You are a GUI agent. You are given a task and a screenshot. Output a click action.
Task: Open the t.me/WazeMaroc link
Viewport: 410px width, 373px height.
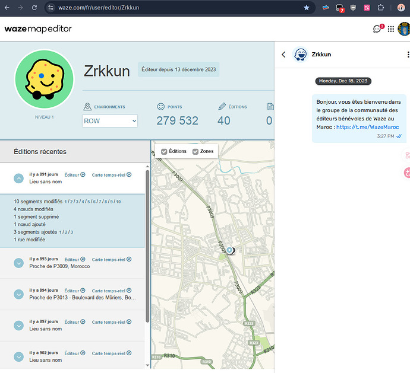(x=367, y=127)
